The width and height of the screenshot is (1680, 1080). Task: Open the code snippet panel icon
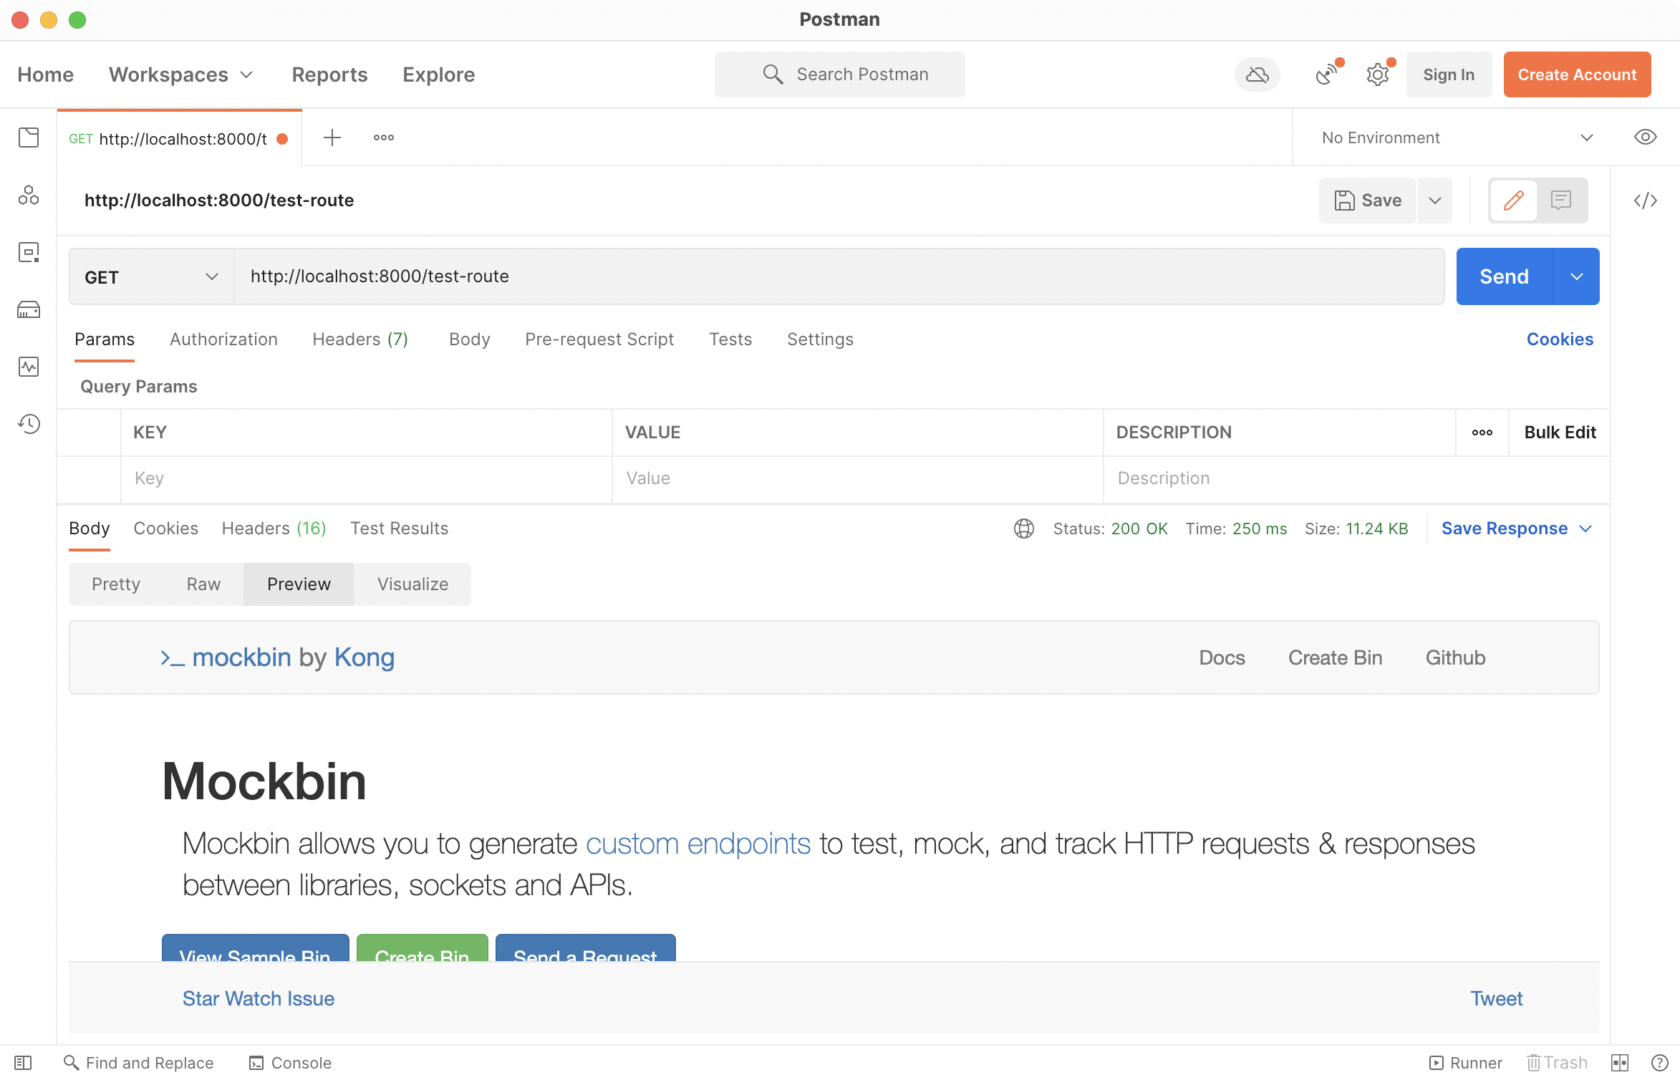point(1645,201)
